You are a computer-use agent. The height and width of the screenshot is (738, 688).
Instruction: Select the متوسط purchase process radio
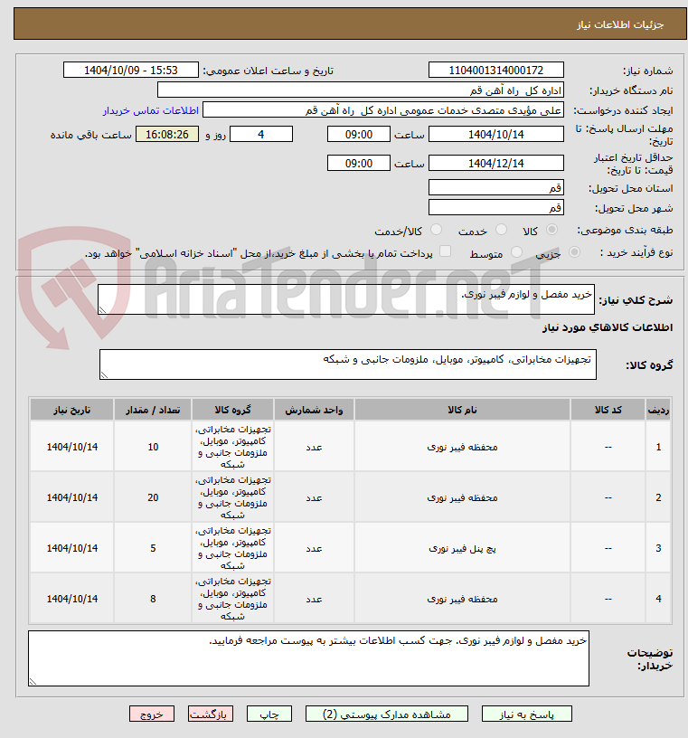516,252
